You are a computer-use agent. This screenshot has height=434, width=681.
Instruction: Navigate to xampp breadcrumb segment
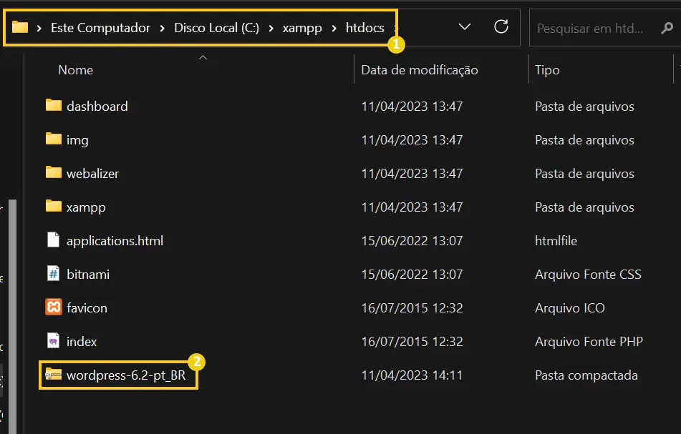point(302,28)
